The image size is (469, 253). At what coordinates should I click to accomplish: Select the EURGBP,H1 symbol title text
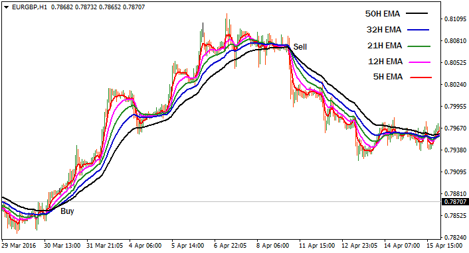coord(30,7)
